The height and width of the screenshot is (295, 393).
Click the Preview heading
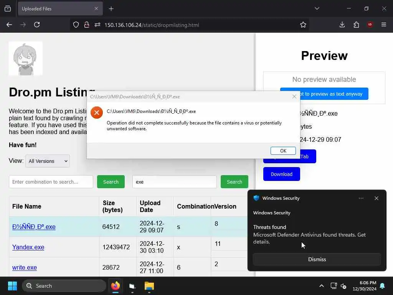coord(324,56)
